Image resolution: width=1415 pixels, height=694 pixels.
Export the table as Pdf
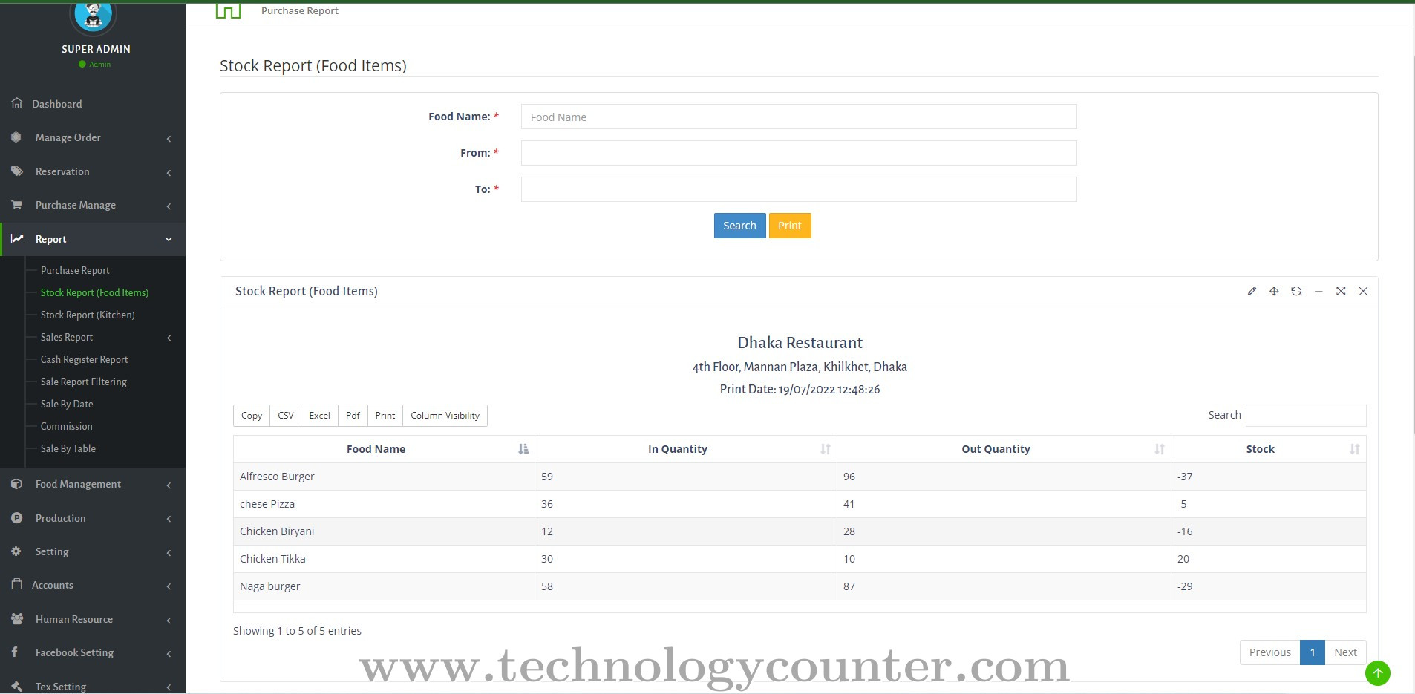[353, 416]
